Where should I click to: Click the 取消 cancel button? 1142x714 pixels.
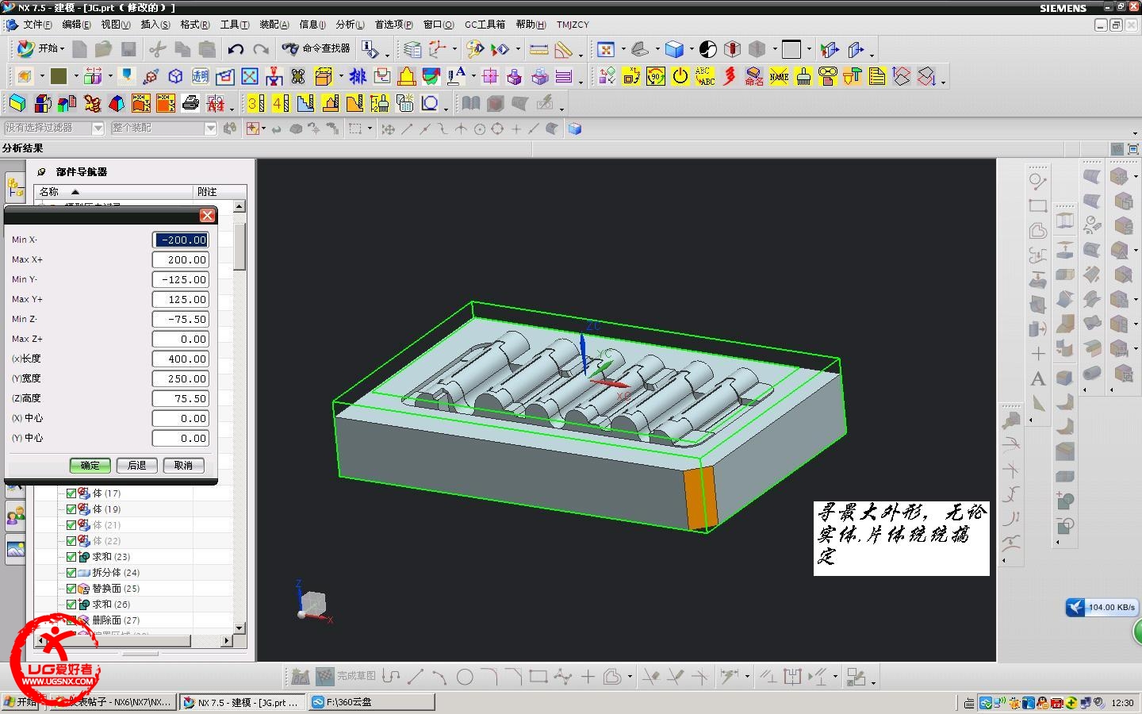click(183, 466)
